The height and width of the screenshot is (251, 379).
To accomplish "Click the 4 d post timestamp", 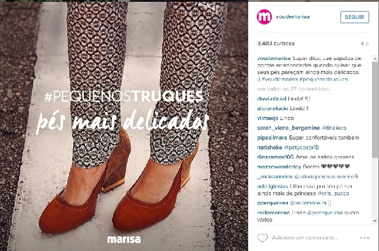I will 364,43.
